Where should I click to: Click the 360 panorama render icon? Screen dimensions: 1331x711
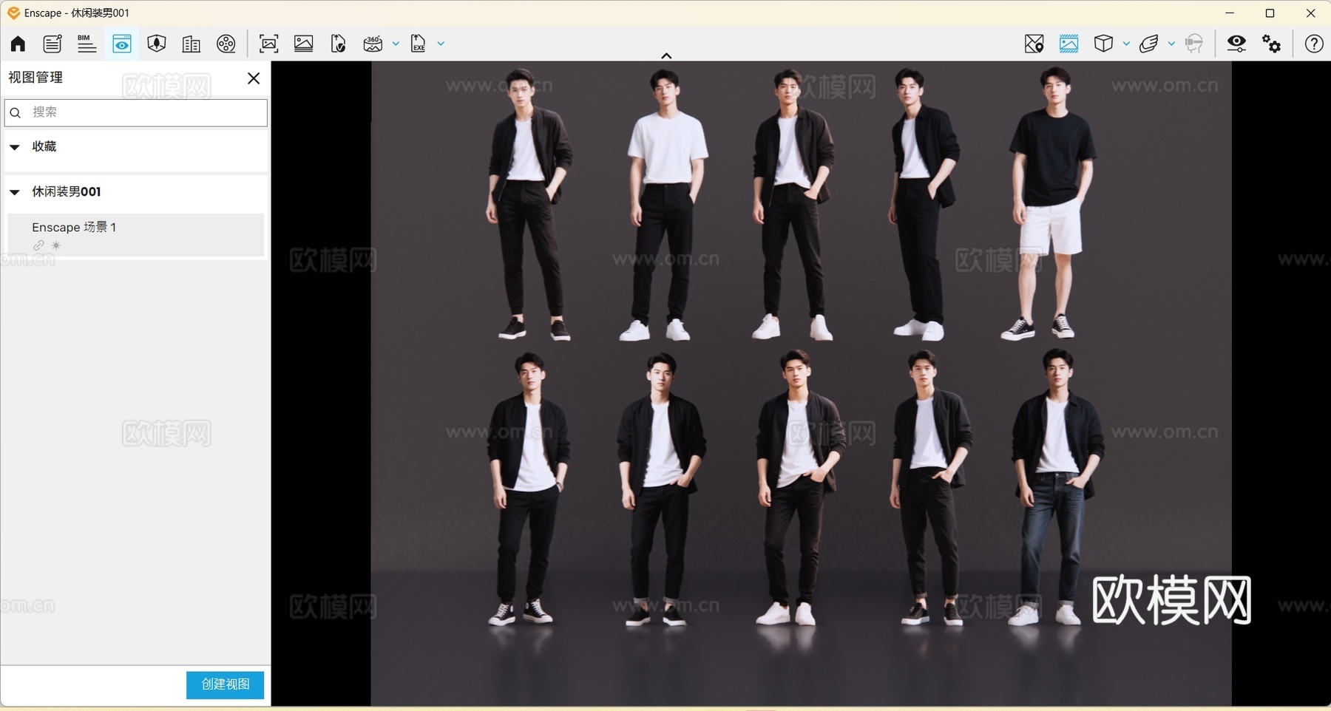point(373,44)
